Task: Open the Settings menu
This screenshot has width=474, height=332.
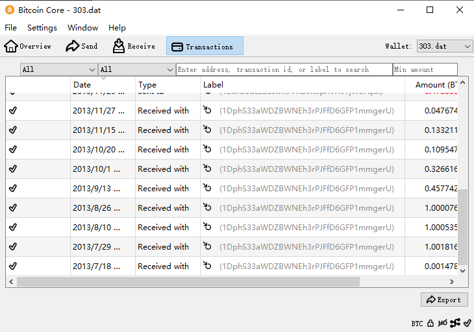Action: coord(42,28)
